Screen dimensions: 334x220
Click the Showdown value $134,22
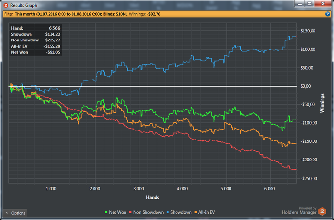(x=52, y=34)
